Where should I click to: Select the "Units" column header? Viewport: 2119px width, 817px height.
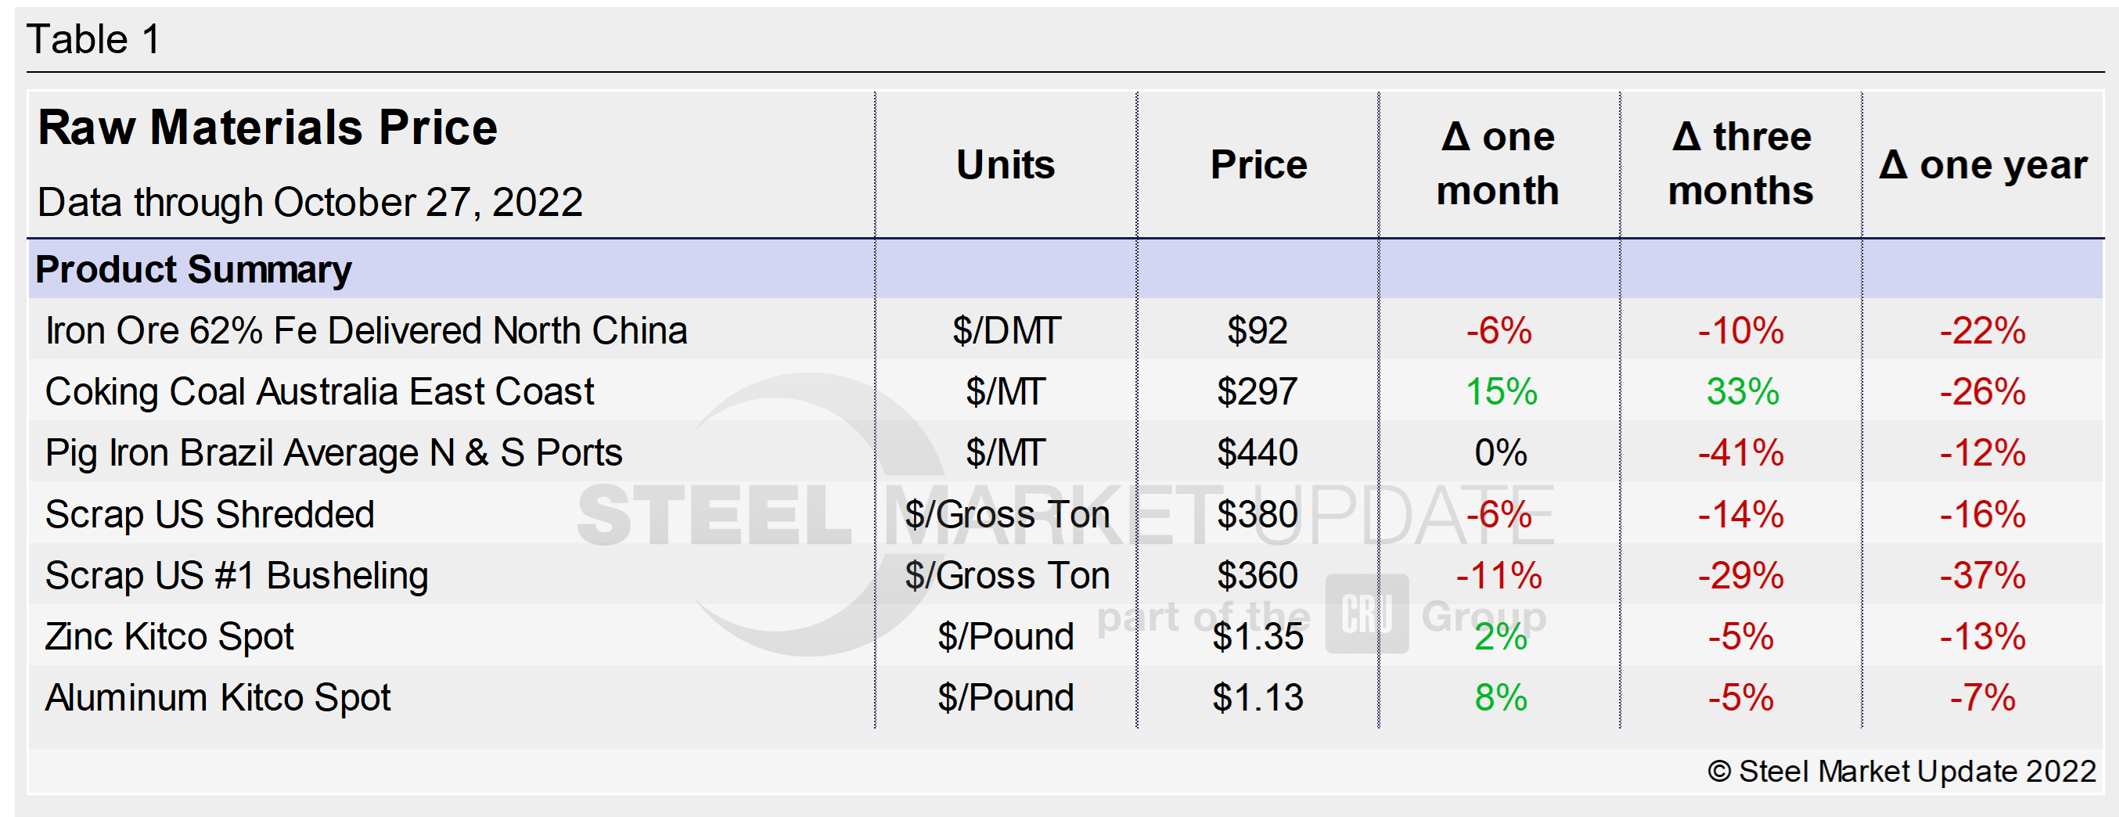(1006, 164)
